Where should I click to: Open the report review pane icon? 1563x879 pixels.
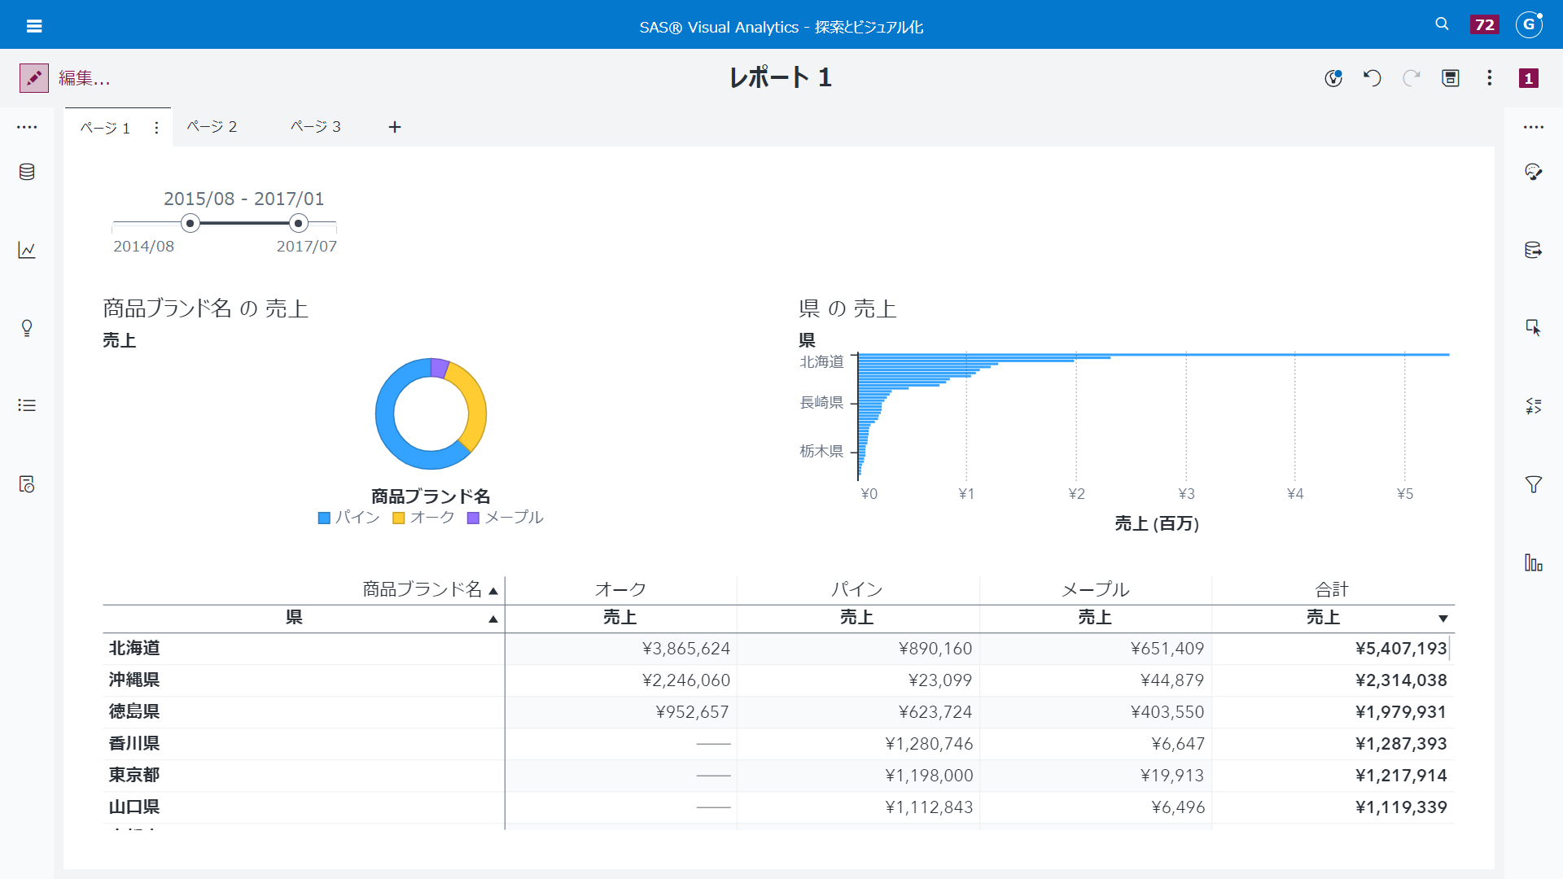point(27,484)
